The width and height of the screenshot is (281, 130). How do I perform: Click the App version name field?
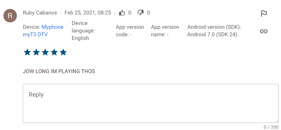[x=165, y=31]
